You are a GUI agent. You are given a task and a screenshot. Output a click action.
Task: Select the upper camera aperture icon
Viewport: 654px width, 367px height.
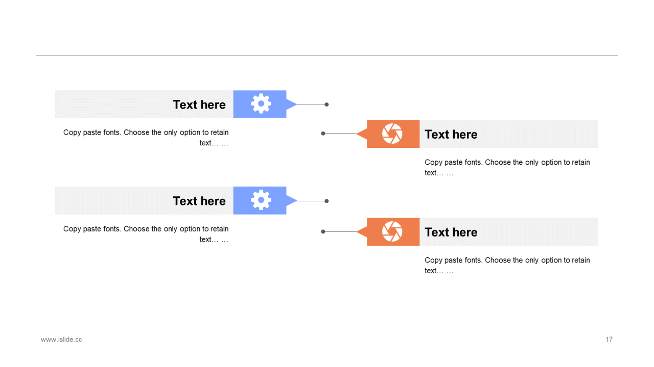(392, 134)
